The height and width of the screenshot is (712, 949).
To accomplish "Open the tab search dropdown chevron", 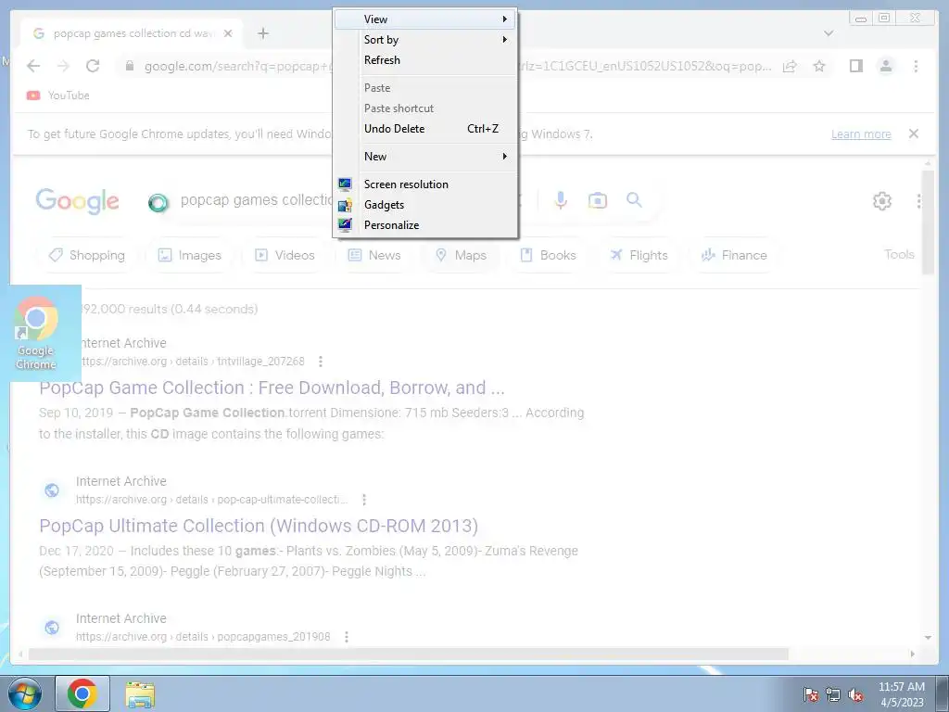I will point(829,33).
